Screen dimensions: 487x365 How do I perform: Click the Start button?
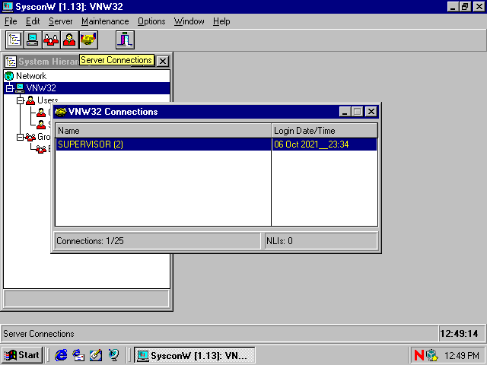coord(22,355)
